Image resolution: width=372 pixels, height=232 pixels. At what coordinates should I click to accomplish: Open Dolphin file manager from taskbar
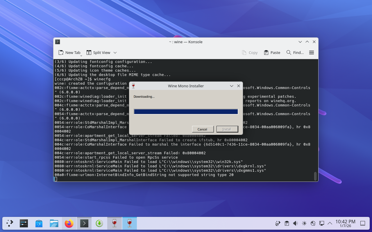point(54,223)
